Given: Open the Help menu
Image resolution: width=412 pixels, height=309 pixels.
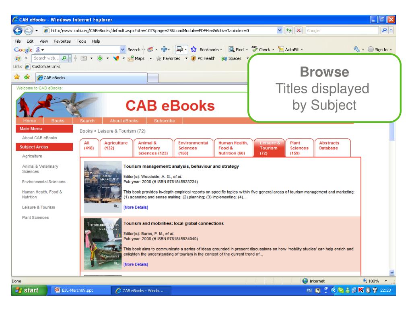Looking at the screenshot, I should pos(96,41).
